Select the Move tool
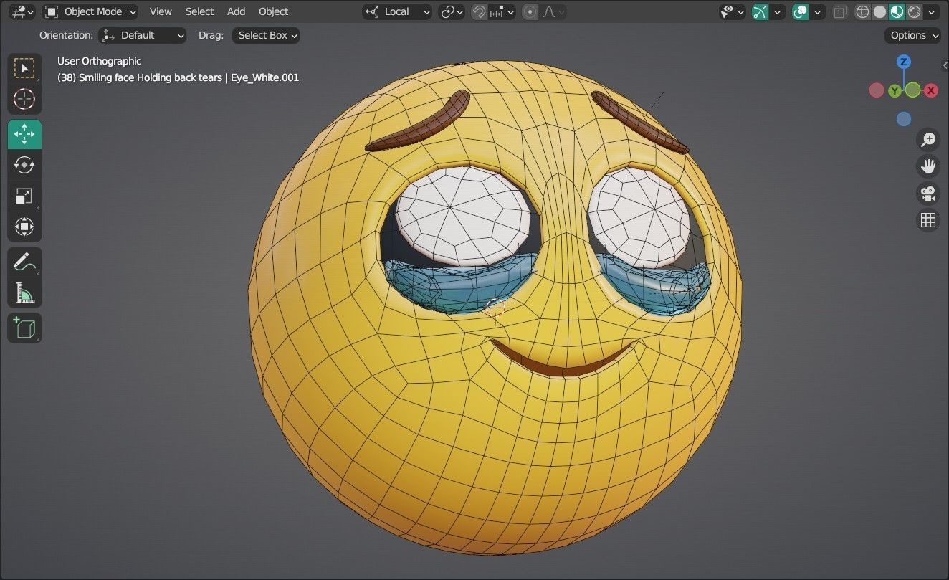Image resolution: width=949 pixels, height=580 pixels. coord(24,134)
